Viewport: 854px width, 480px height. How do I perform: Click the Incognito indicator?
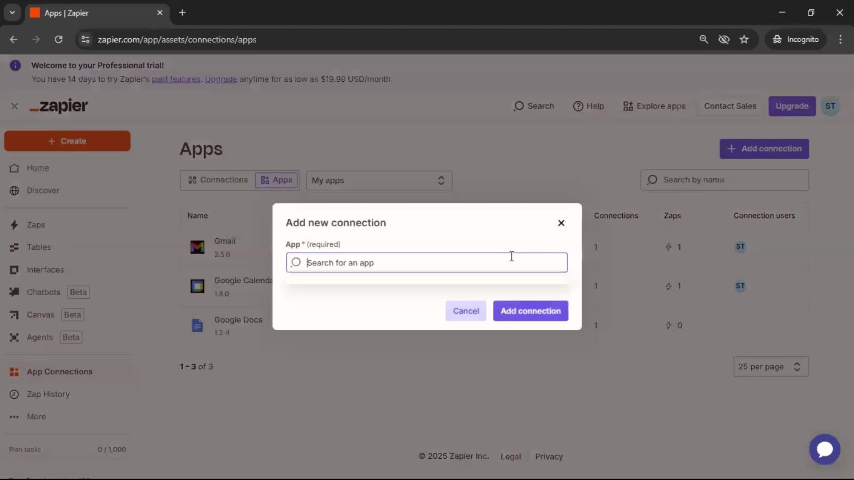(795, 40)
